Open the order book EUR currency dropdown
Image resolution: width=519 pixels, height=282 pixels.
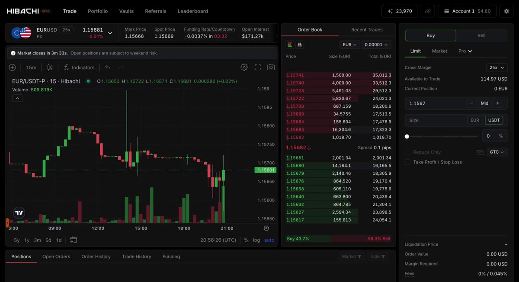(x=350, y=45)
